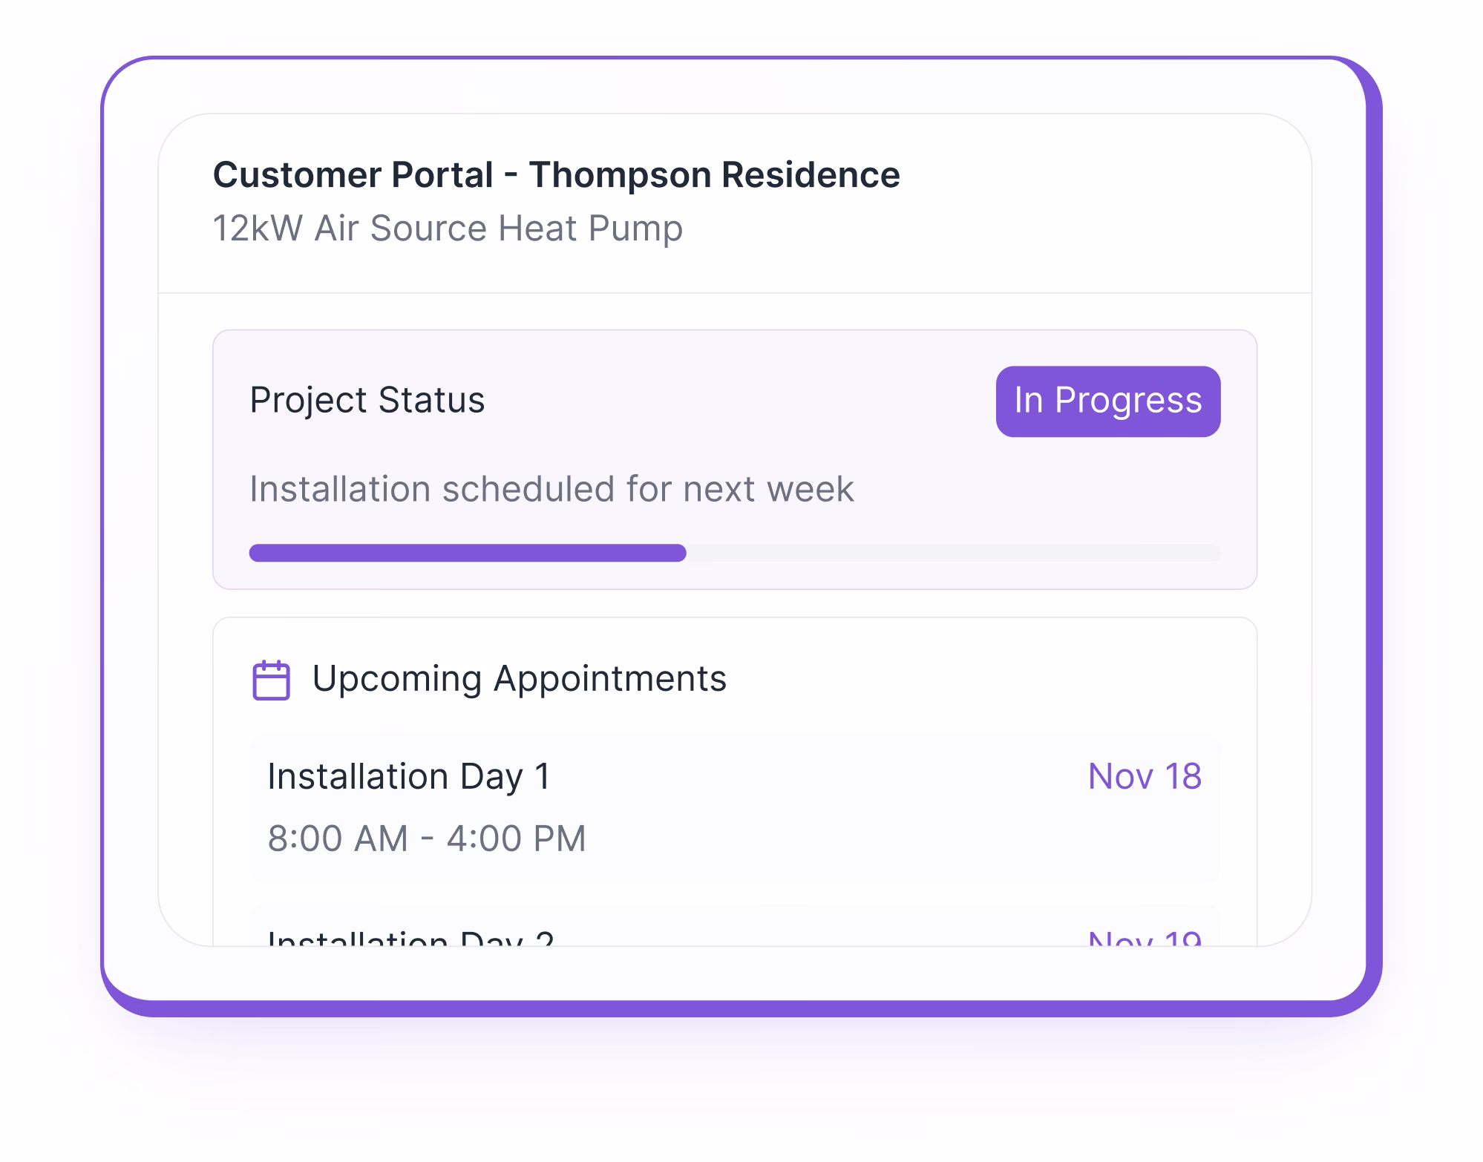Screen dimensions: 1483x1162
Task: Click the Upcoming Appointments heading
Action: 520,677
